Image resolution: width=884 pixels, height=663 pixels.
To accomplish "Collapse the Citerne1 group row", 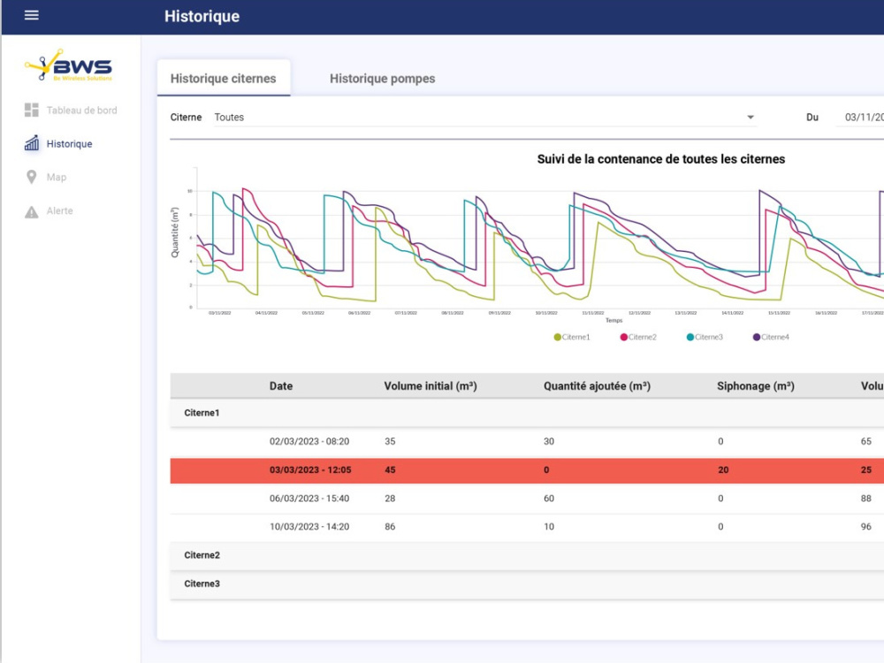I will click(527, 413).
